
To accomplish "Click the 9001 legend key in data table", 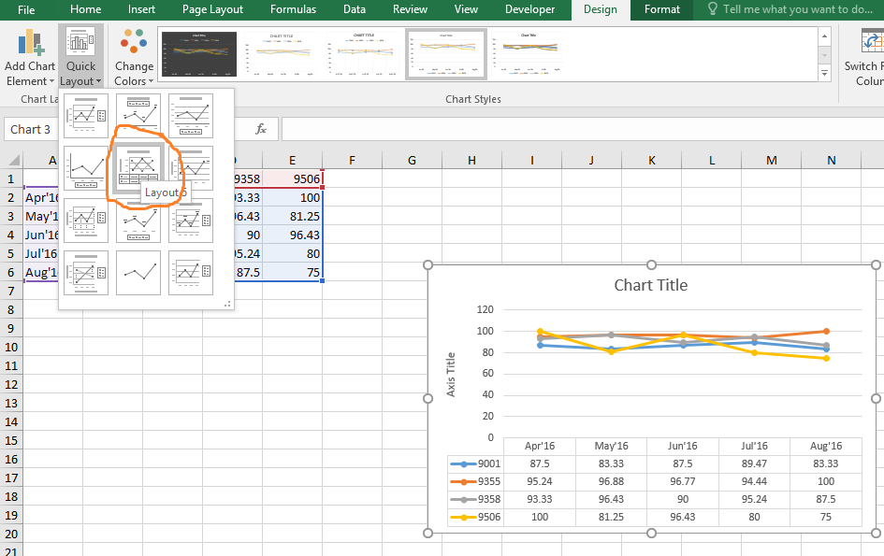I will 464,464.
